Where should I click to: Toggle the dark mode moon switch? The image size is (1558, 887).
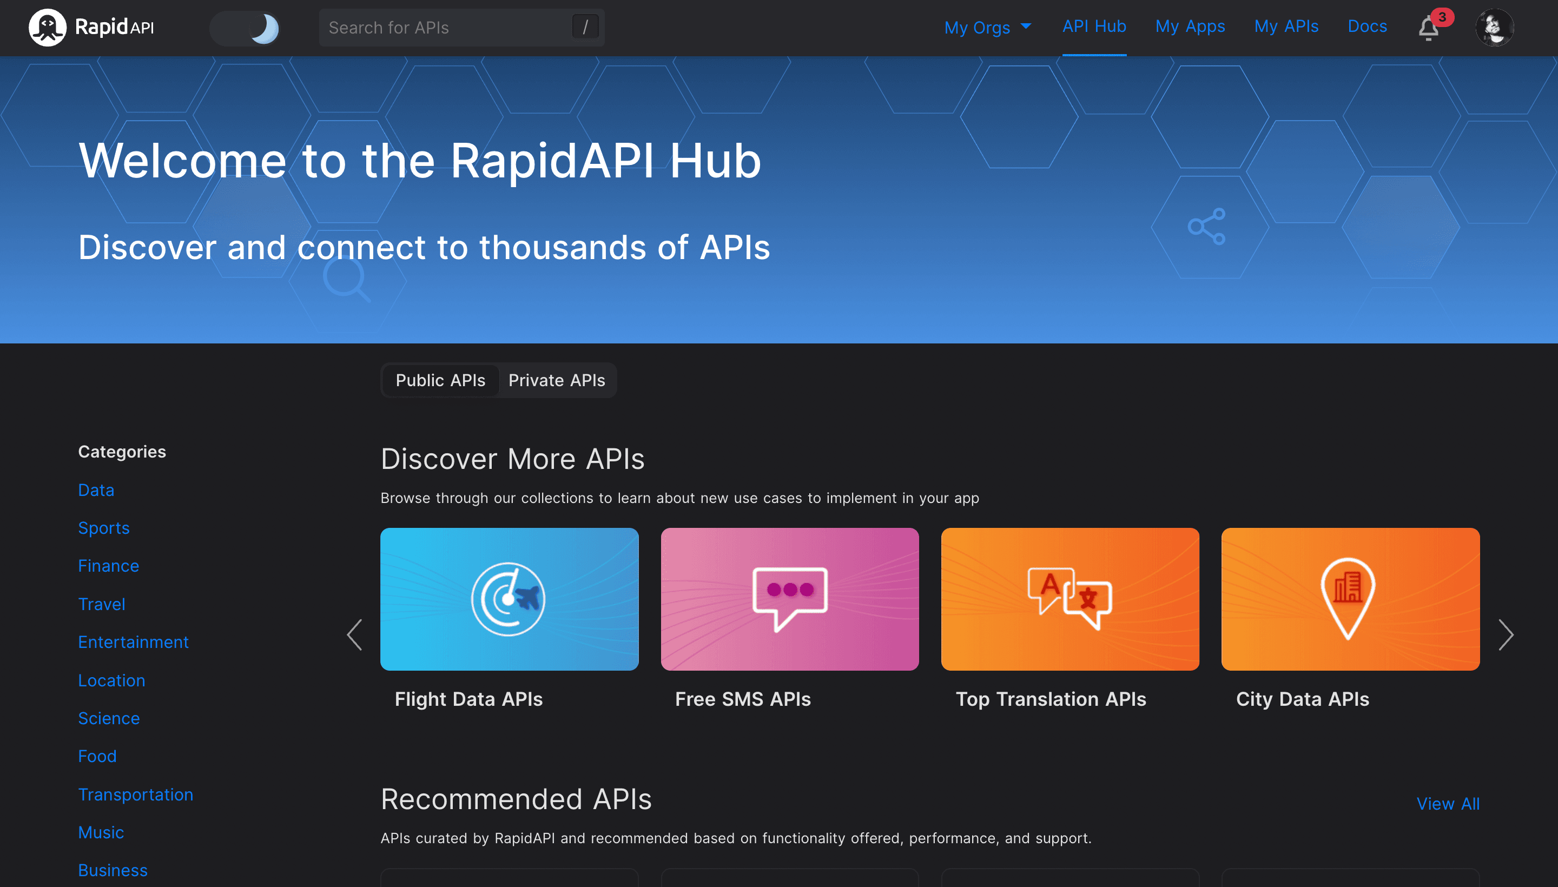pos(245,28)
